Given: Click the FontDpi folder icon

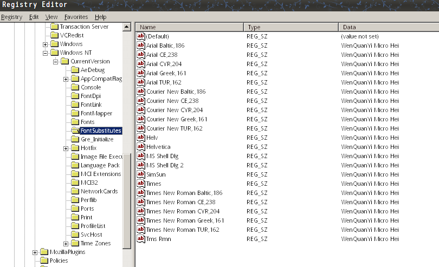Looking at the screenshot, I should 75,96.
